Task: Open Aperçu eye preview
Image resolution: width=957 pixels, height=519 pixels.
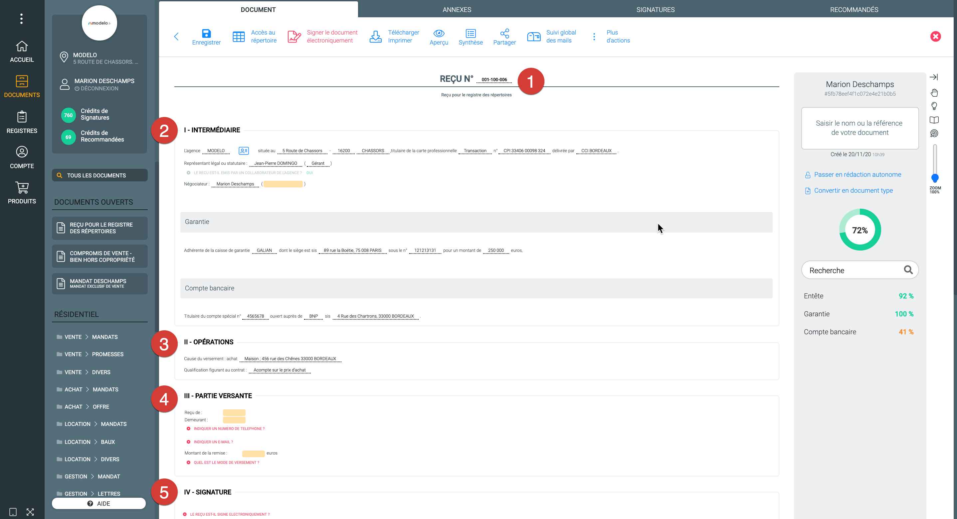Action: pos(439,33)
